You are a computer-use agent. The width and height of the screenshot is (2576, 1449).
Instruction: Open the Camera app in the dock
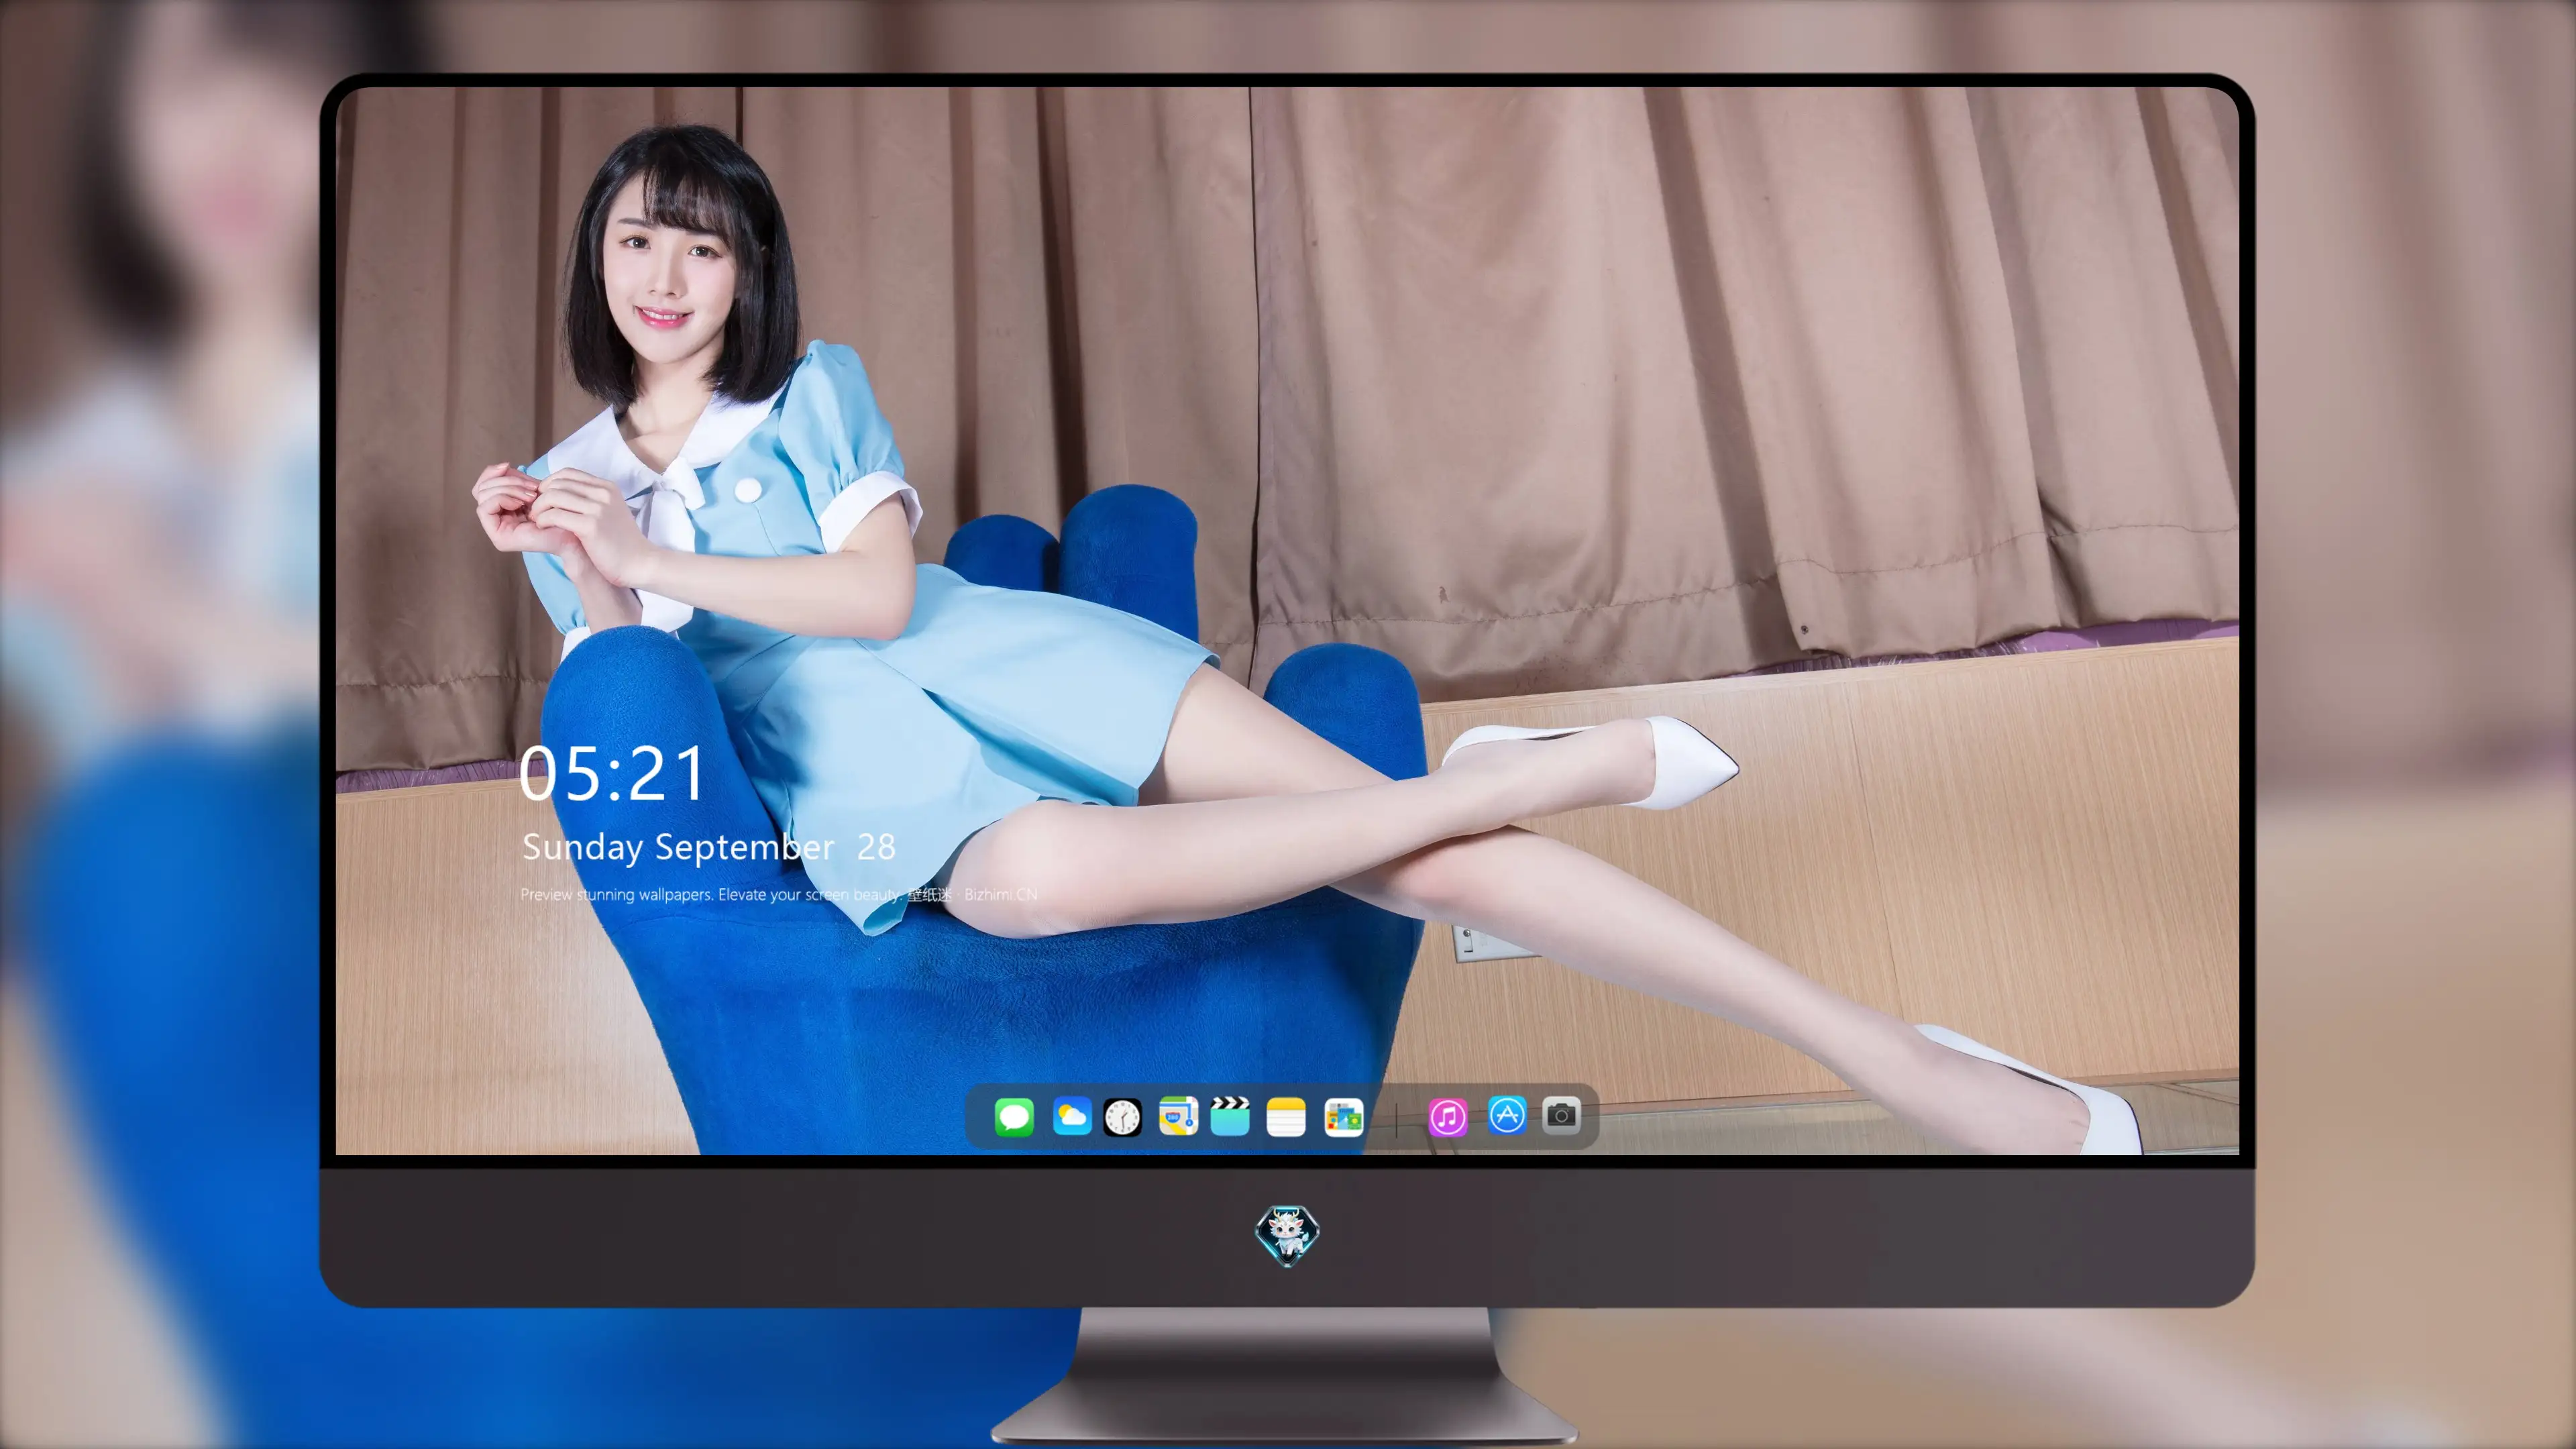coord(1561,1115)
